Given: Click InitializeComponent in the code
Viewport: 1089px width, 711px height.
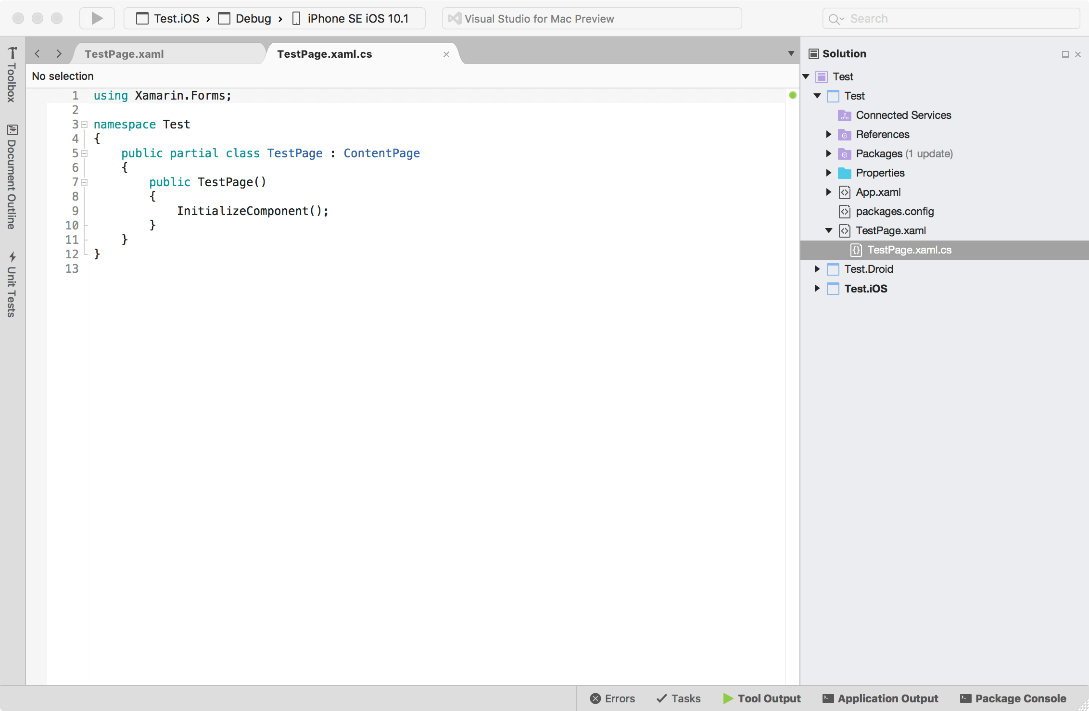Looking at the screenshot, I should click(242, 211).
